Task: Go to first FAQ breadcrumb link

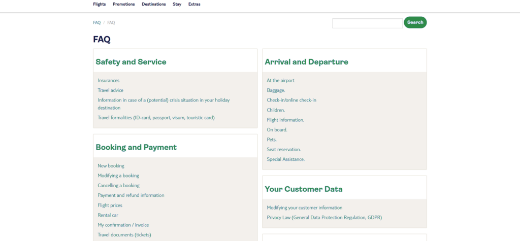Action: pyautogui.click(x=96, y=23)
